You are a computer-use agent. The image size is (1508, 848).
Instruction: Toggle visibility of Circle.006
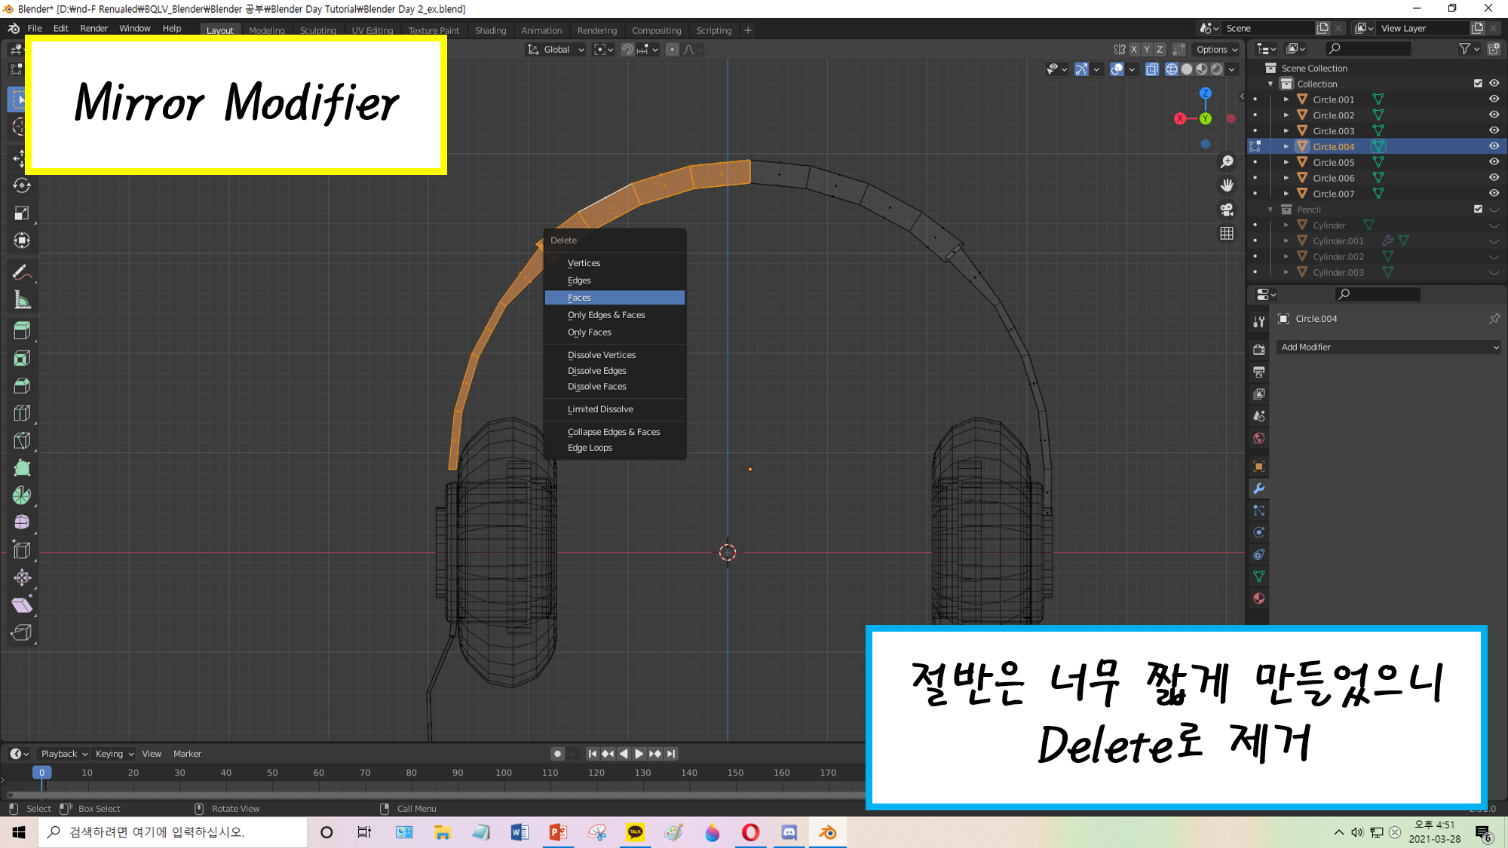(1494, 178)
